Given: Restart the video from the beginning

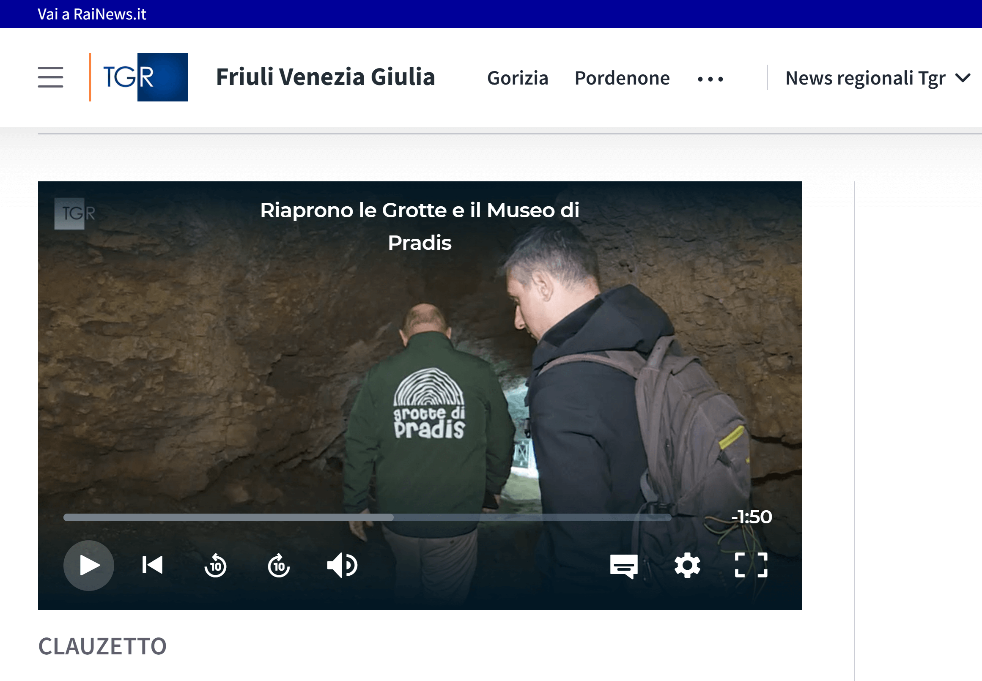Looking at the screenshot, I should 152,565.
